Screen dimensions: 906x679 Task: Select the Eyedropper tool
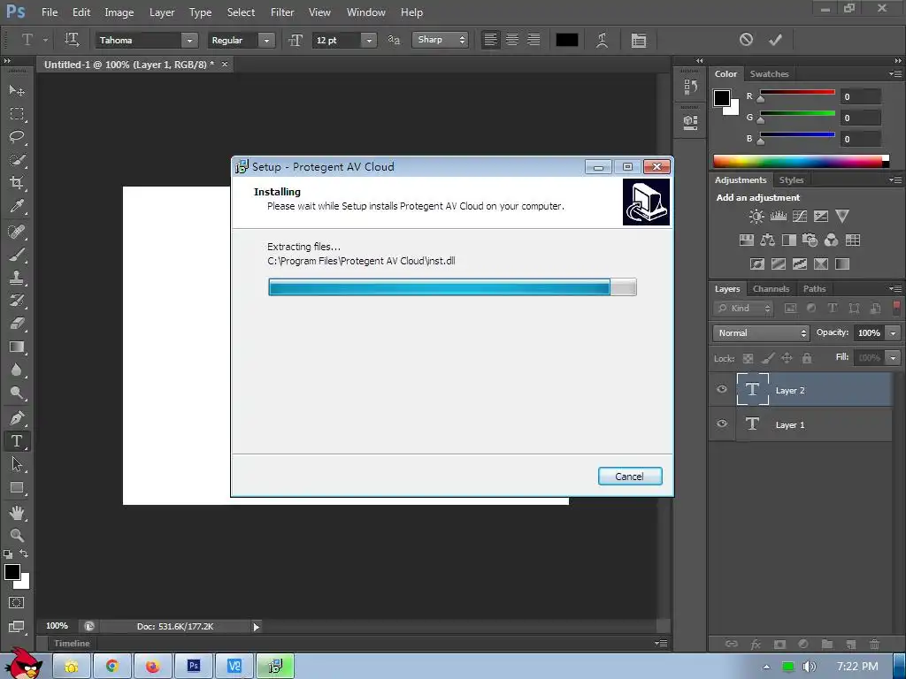(16, 206)
